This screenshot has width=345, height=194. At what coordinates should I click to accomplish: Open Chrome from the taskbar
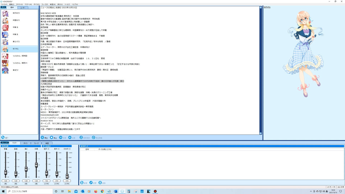102,191
